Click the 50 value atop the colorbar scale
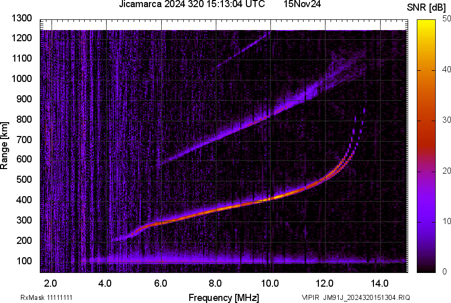Image resolution: width=451 pixels, height=303 pixels. (x=447, y=18)
